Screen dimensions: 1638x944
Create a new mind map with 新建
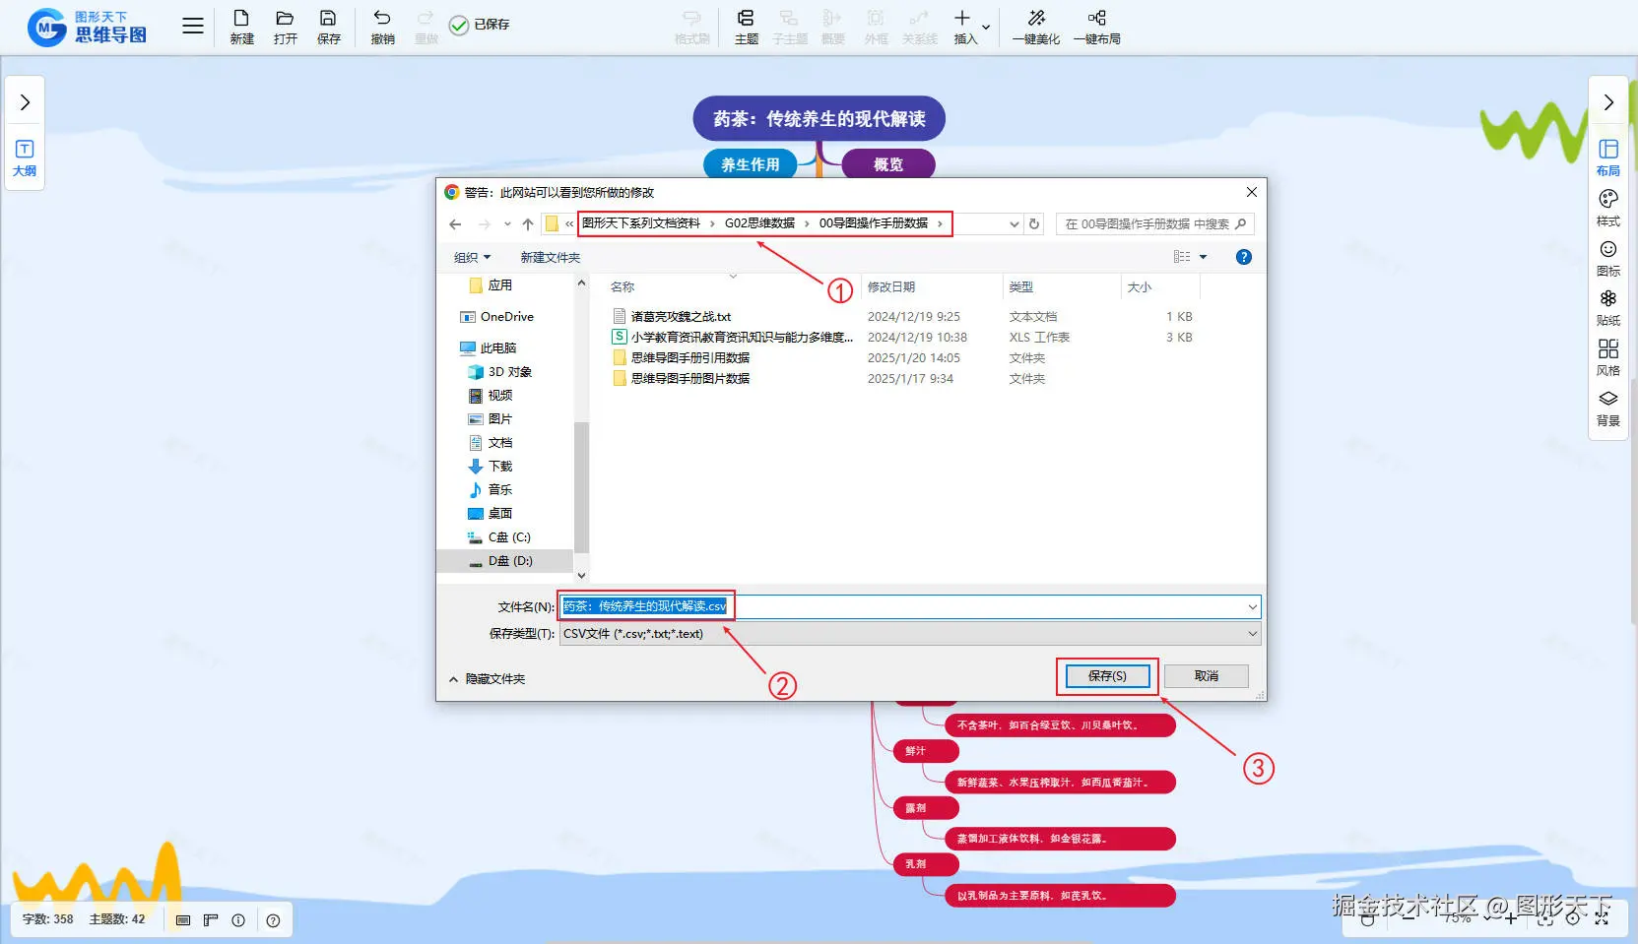(241, 27)
